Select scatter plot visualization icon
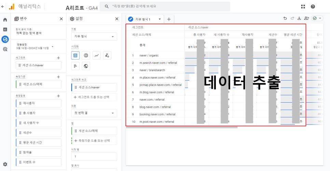Viewport: 330px width, 171px height. [107, 55]
